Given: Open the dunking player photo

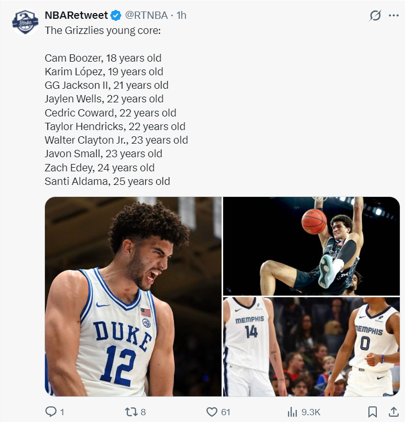Looking at the screenshot, I should pos(311,246).
